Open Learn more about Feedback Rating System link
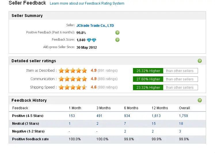This screenshot has width=215, height=153. tap(87, 3)
